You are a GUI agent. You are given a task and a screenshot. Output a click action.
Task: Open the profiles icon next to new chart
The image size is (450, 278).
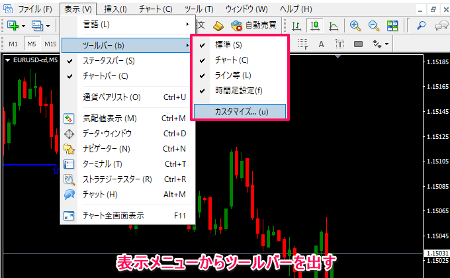pyautogui.click(x=38, y=26)
